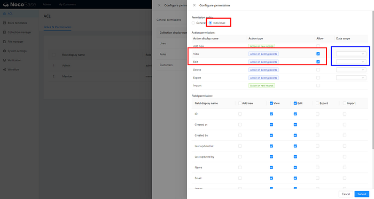Click the Collection manager sidebar icon

(x=4, y=32)
